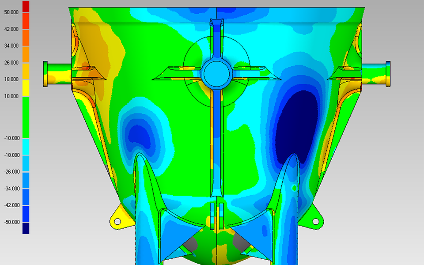Pick the legend band between 34.000 and 42.000
The image size is (424, 265).
pos(26,38)
